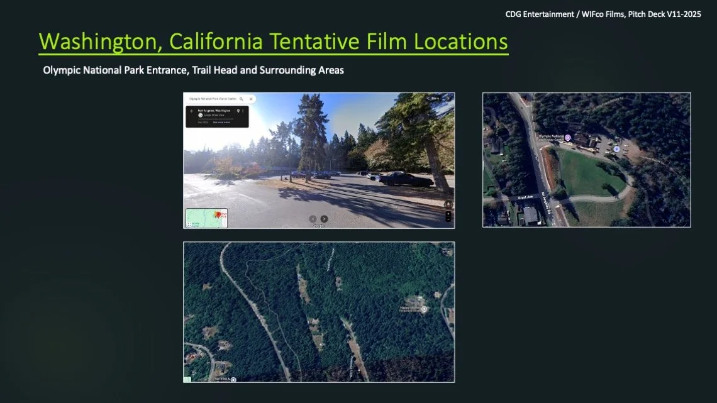This screenshot has width=717, height=403.
Task: Click the 'Port Angeles, Washington' location title
Action: [214, 111]
